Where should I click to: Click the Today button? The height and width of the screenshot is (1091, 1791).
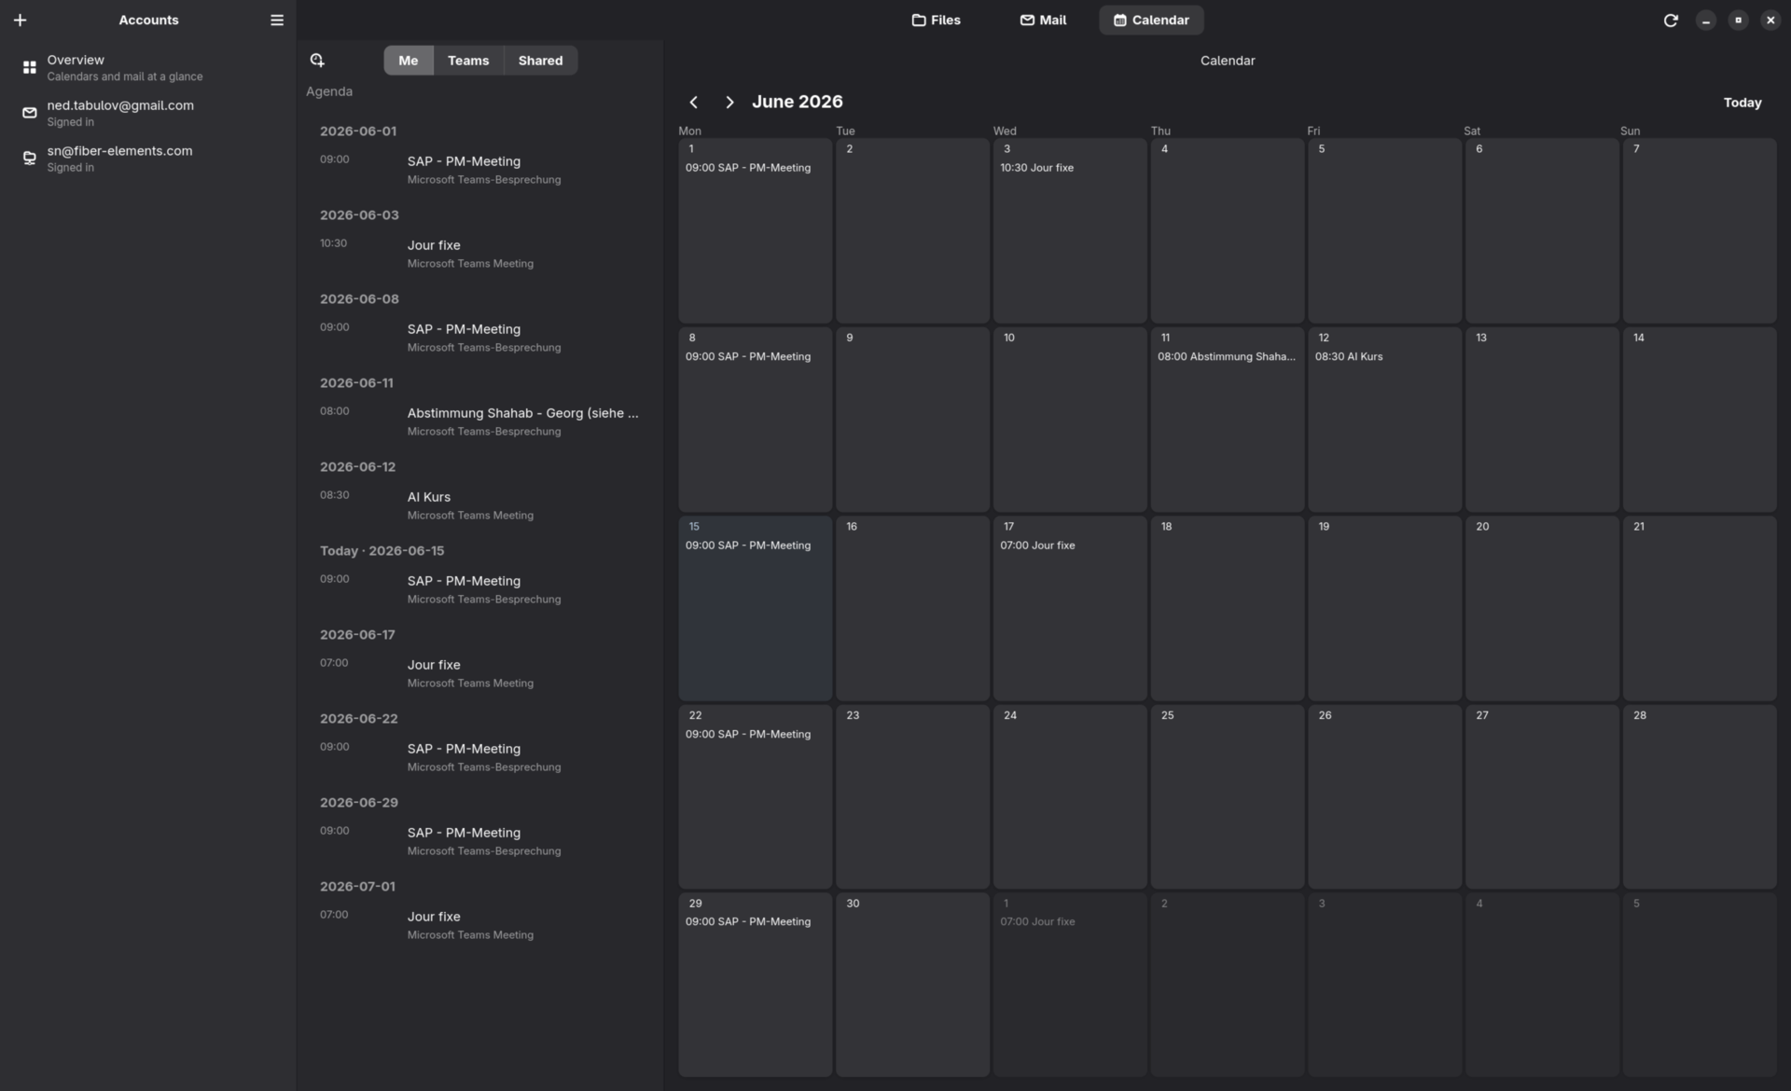tap(1742, 103)
